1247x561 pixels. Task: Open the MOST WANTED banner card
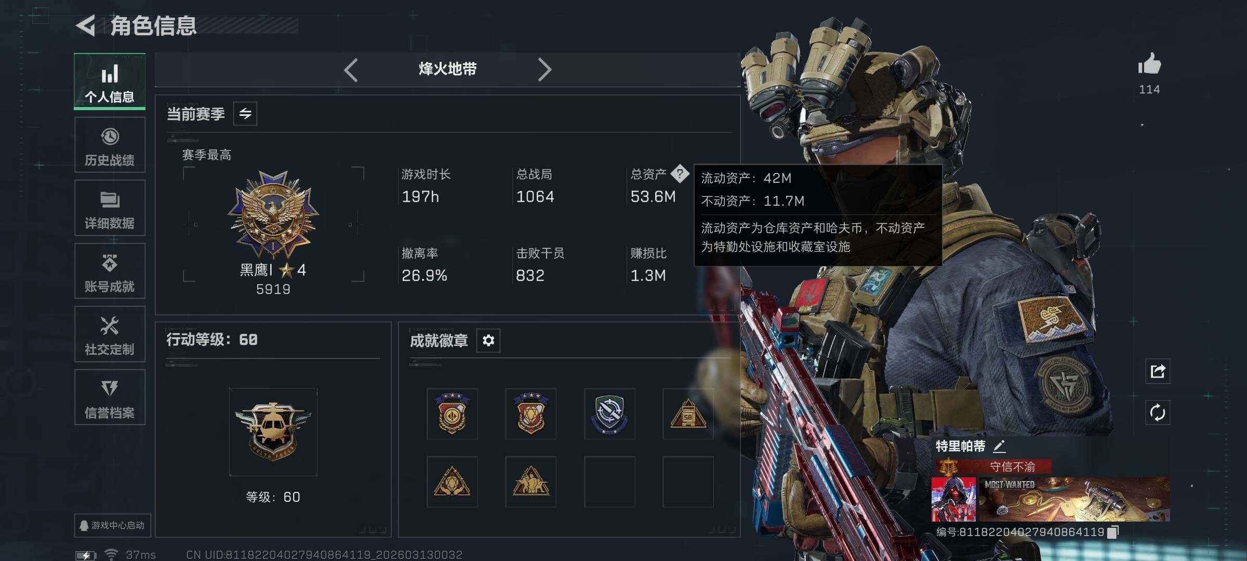point(1074,500)
